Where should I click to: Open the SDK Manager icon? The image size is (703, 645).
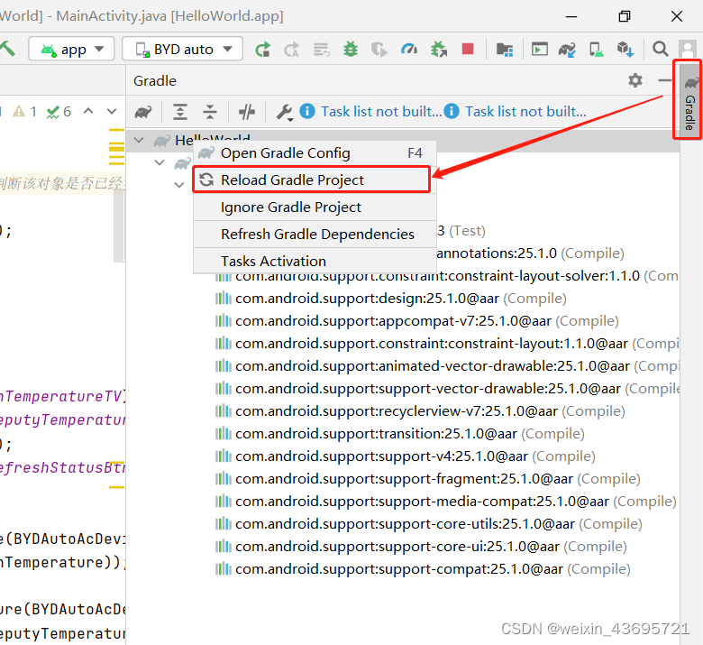[625, 49]
